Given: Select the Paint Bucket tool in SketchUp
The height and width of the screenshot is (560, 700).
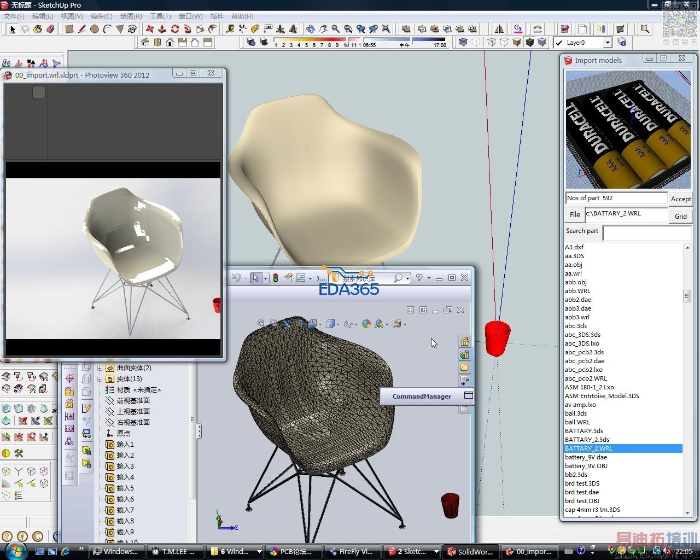Looking at the screenshot, I should click(38, 29).
